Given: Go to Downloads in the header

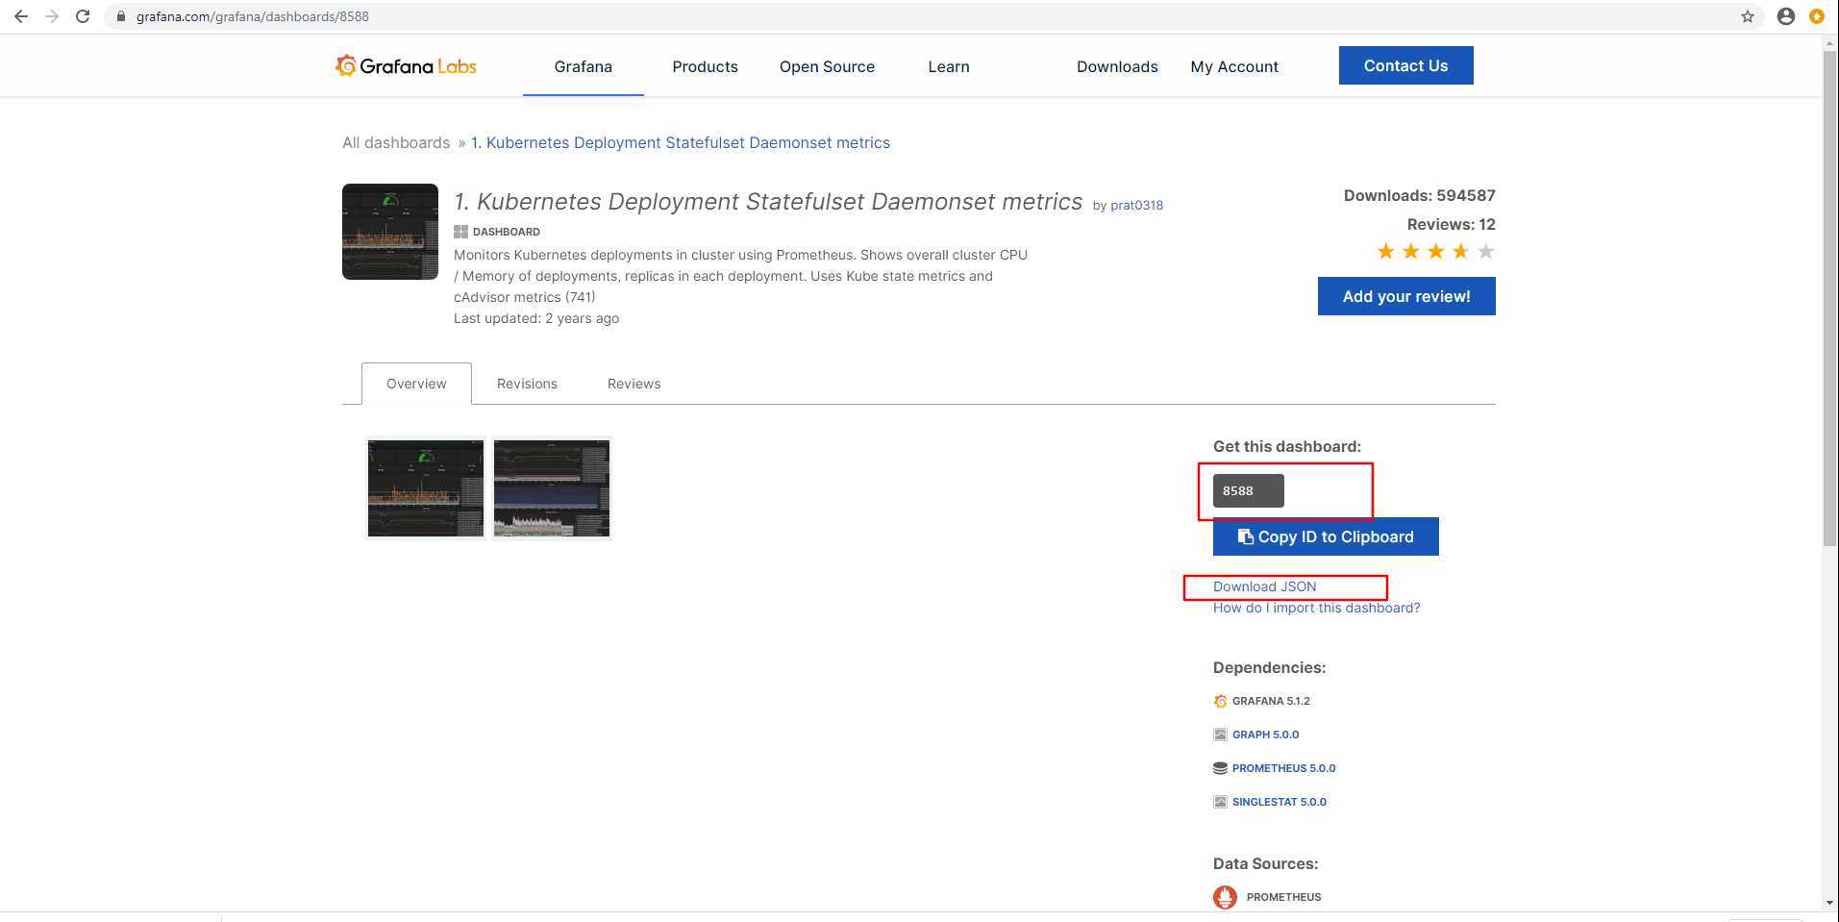Looking at the screenshot, I should [1117, 66].
